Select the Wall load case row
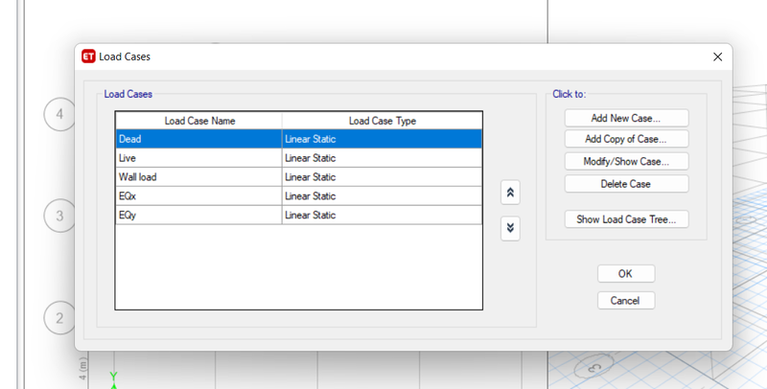The image size is (767, 389). point(299,177)
